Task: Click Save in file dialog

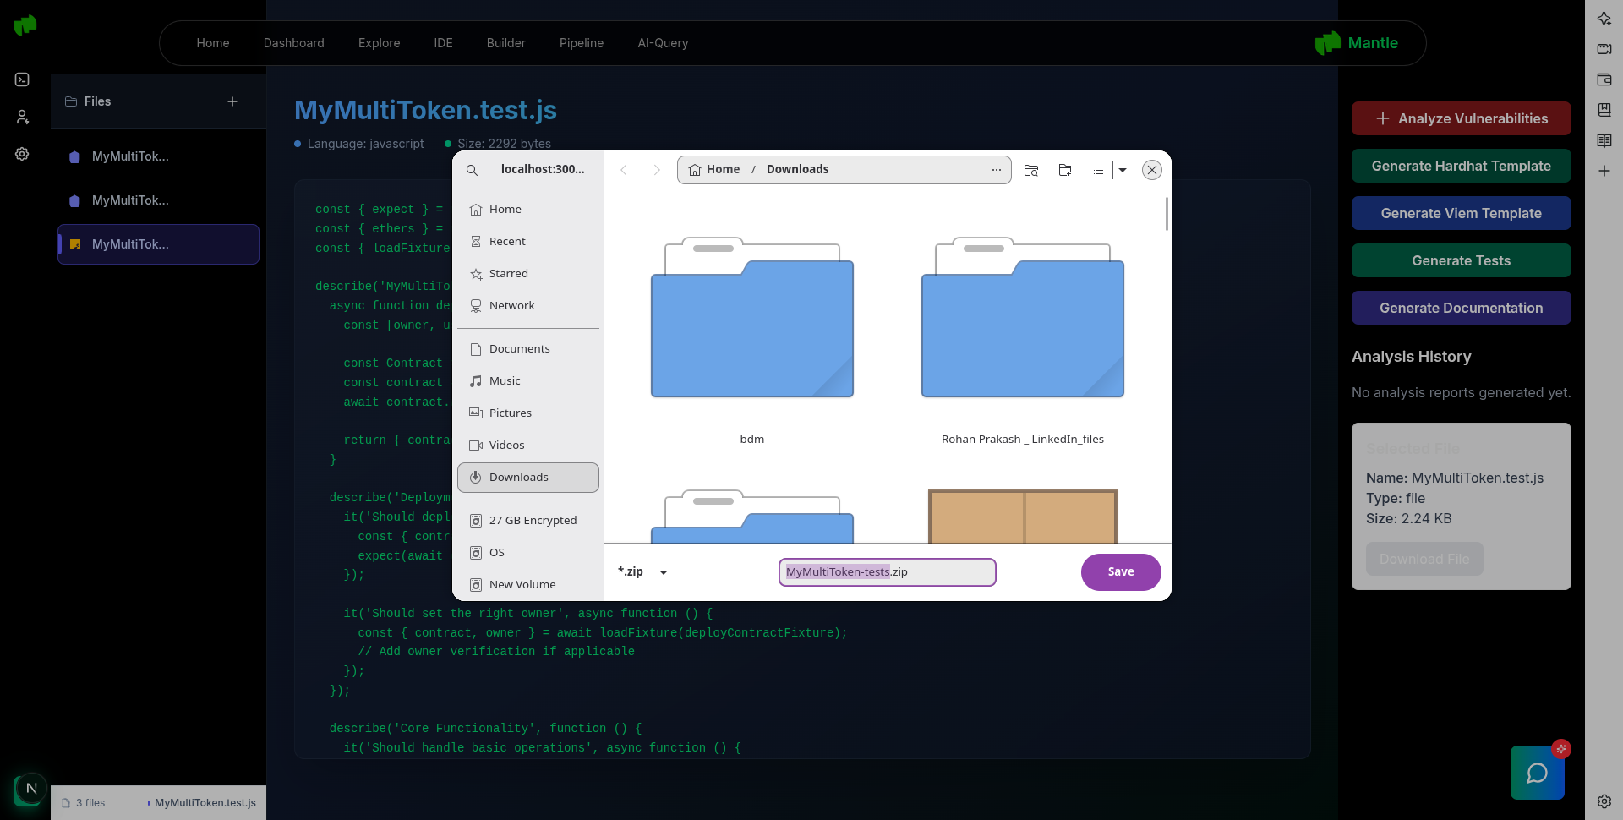Action: 1121,572
